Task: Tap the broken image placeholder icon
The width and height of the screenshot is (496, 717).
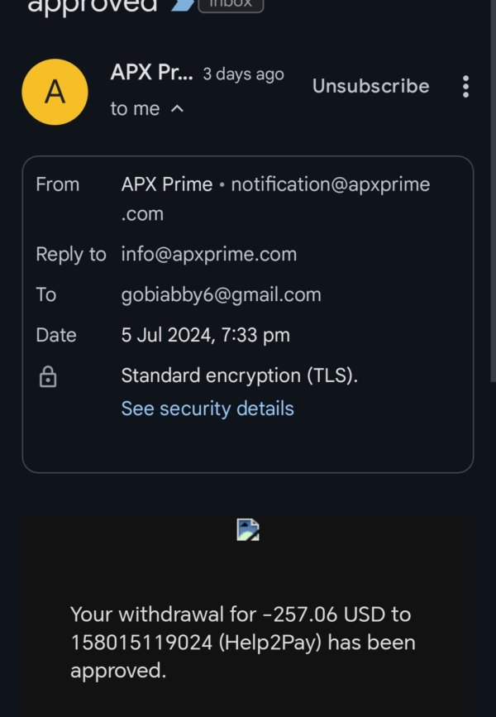Action: point(248,529)
